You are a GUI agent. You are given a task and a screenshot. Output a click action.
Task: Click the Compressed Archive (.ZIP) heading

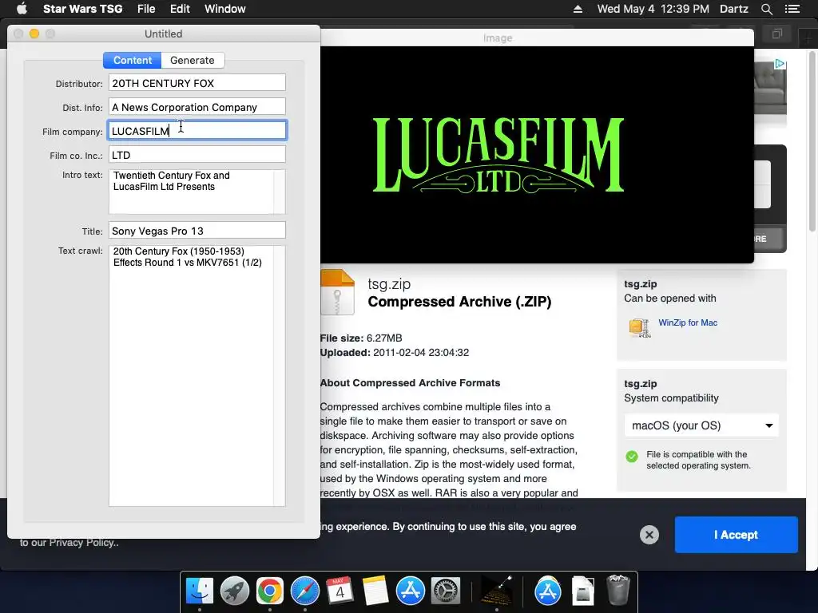(x=459, y=302)
